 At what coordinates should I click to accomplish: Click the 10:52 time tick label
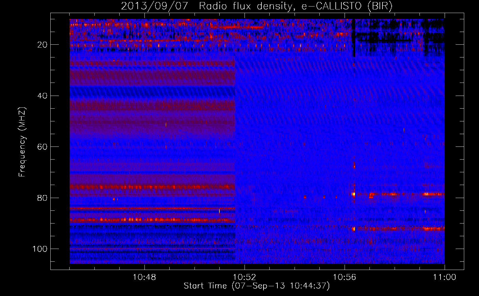[x=245, y=277]
